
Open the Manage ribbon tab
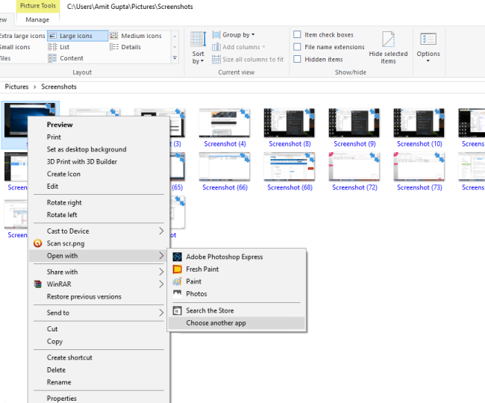37,19
